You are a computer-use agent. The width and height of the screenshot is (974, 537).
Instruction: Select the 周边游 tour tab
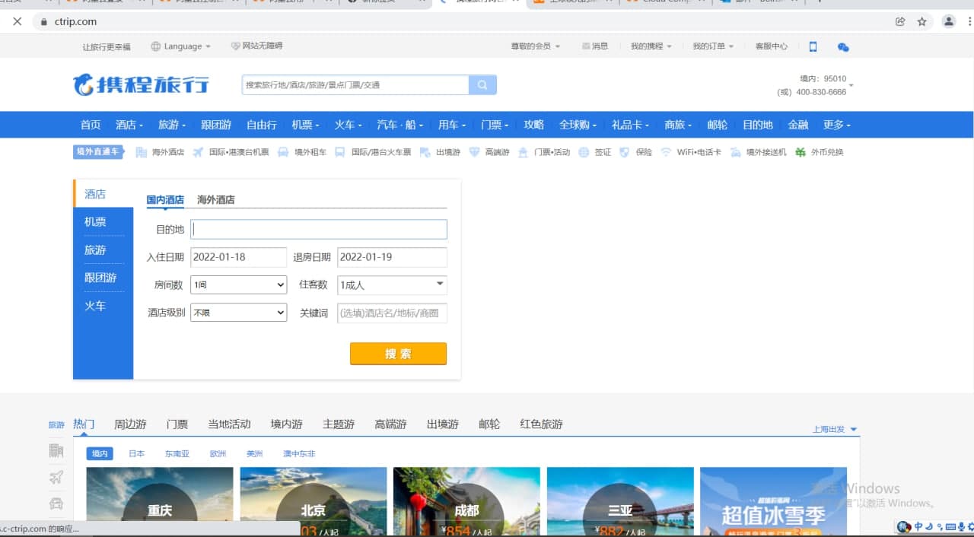pos(130,424)
